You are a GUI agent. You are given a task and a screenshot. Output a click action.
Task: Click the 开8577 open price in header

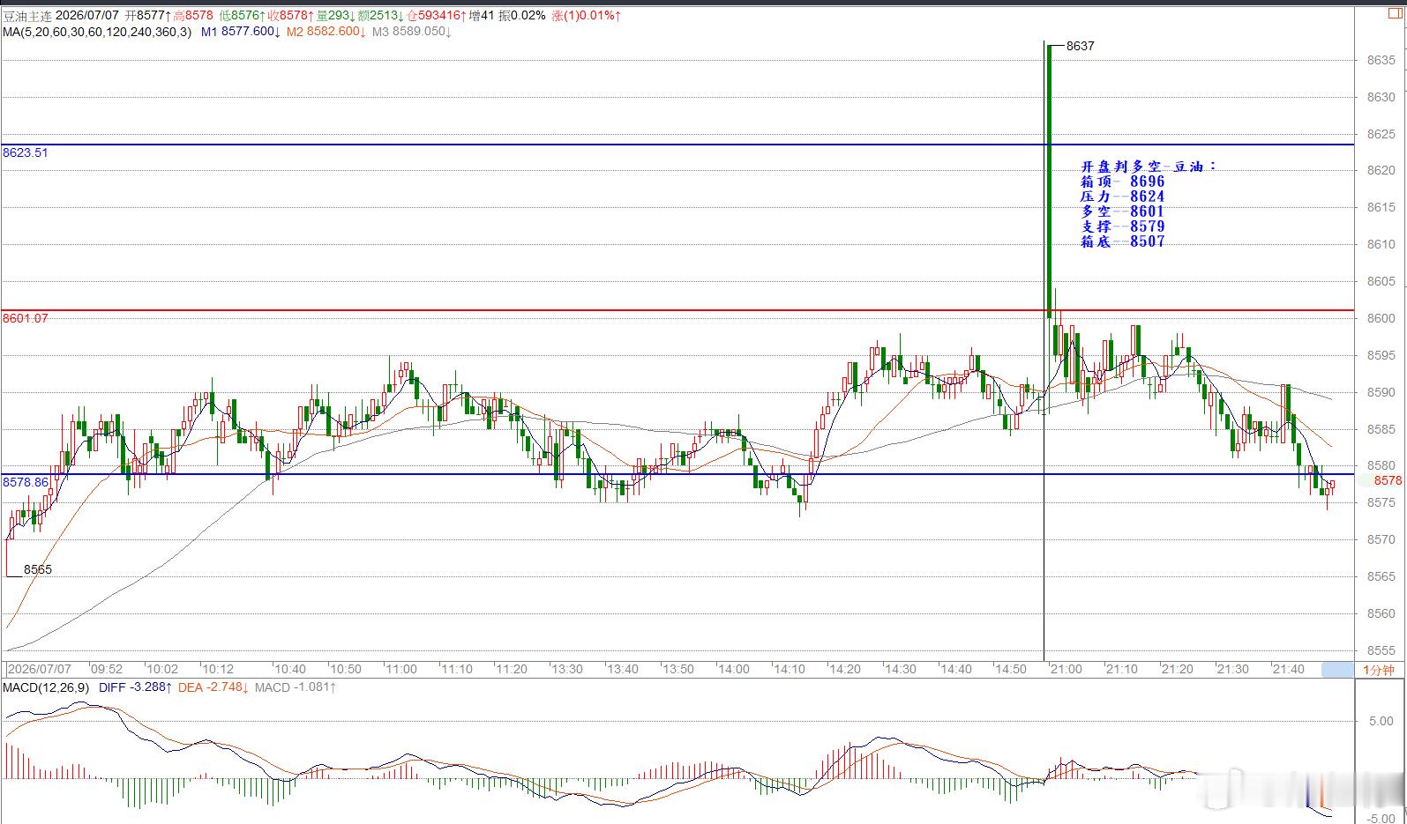[x=147, y=16]
